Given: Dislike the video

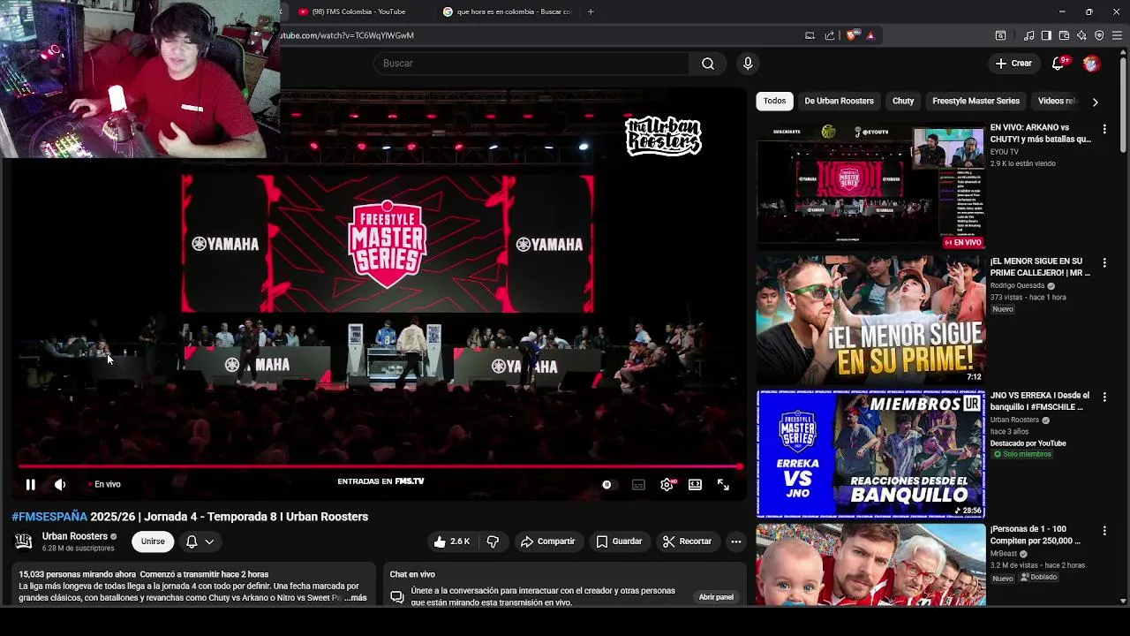Looking at the screenshot, I should 493,541.
